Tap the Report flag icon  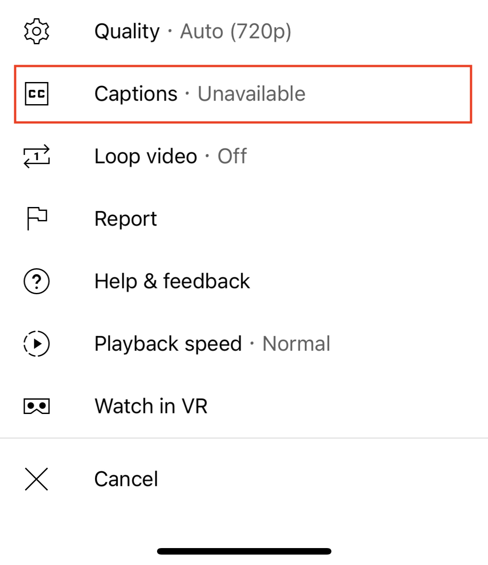[36, 219]
